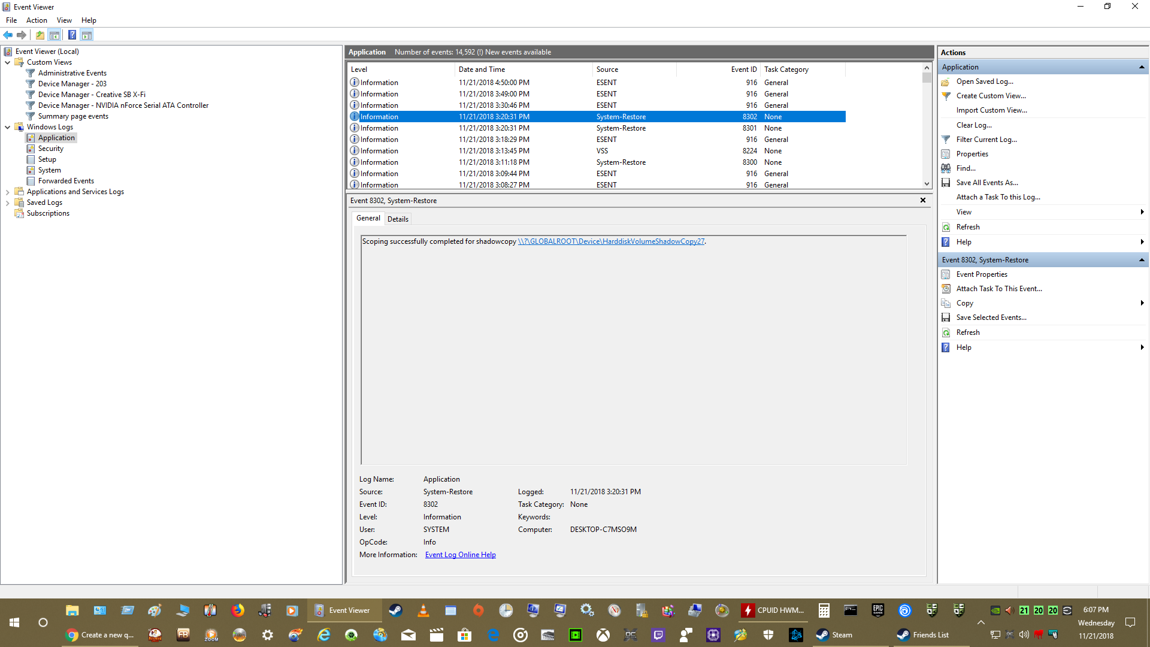The image size is (1150, 647).
Task: Click Create Custom View funnel icon
Action: click(946, 96)
